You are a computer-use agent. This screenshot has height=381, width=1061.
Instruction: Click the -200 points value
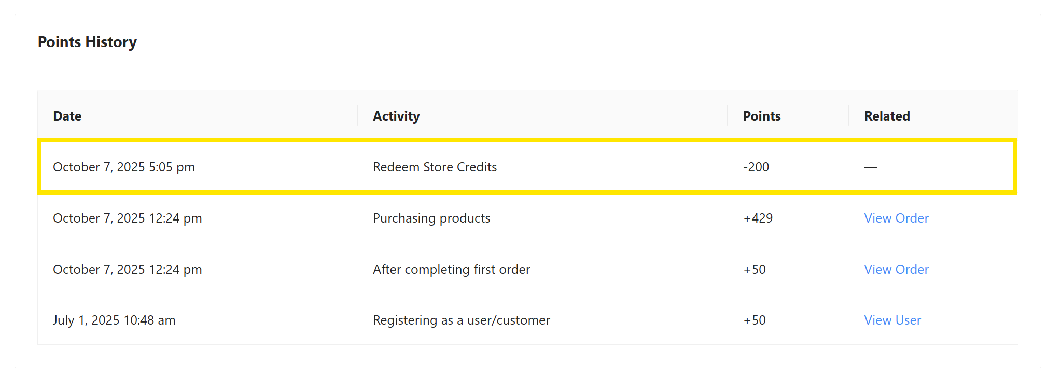click(x=756, y=167)
